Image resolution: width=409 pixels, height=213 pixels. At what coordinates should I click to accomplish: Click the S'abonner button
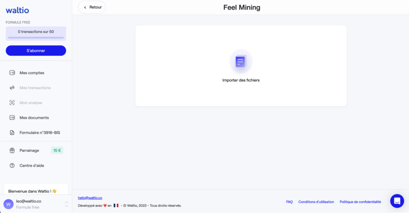tap(36, 51)
